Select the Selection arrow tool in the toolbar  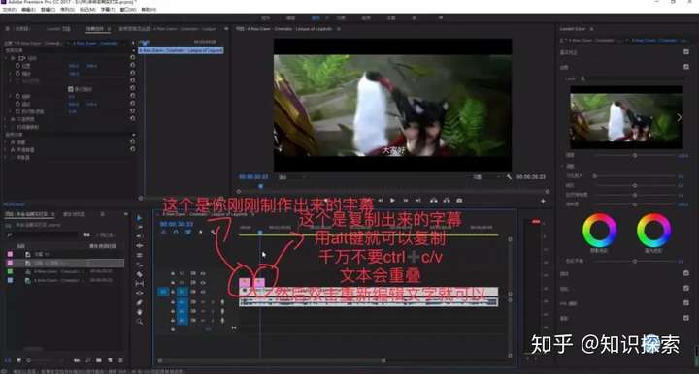(x=140, y=218)
